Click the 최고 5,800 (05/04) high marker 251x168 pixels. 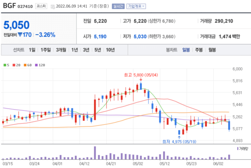tap(141, 75)
